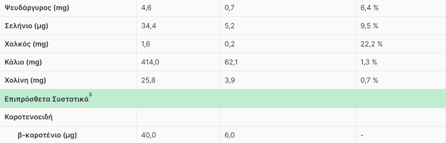The width and height of the screenshot is (446, 143).
Task: Click the Χαλκός (mg) row label
Action: 27,44
